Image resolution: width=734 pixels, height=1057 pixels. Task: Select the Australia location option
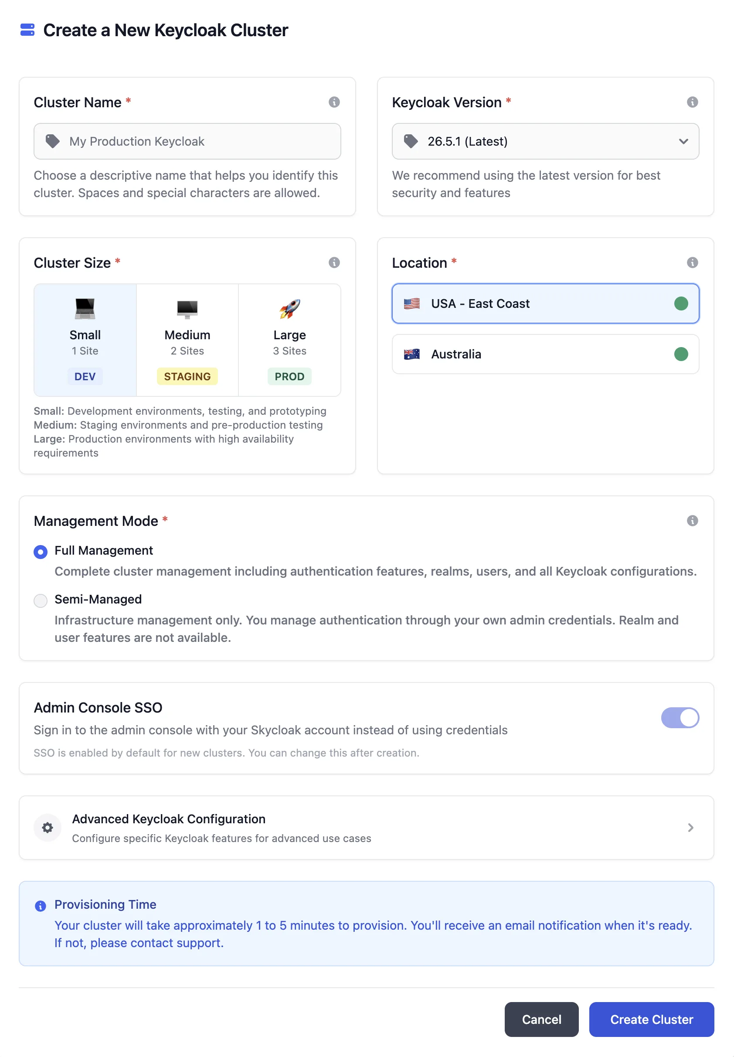tap(545, 354)
